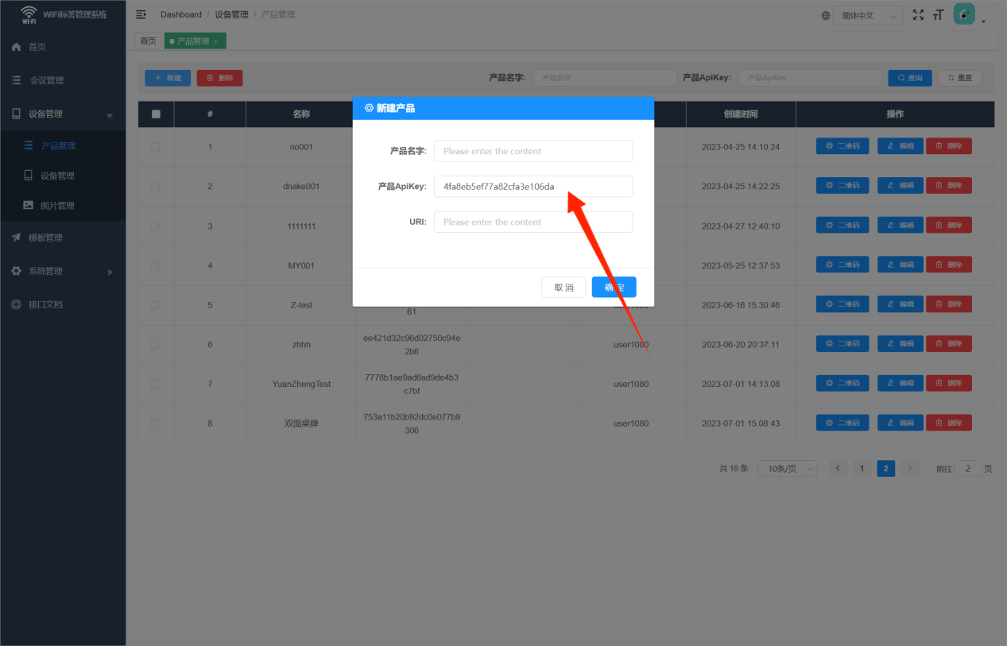Click the YuanZhengTest name cell

pyautogui.click(x=301, y=384)
